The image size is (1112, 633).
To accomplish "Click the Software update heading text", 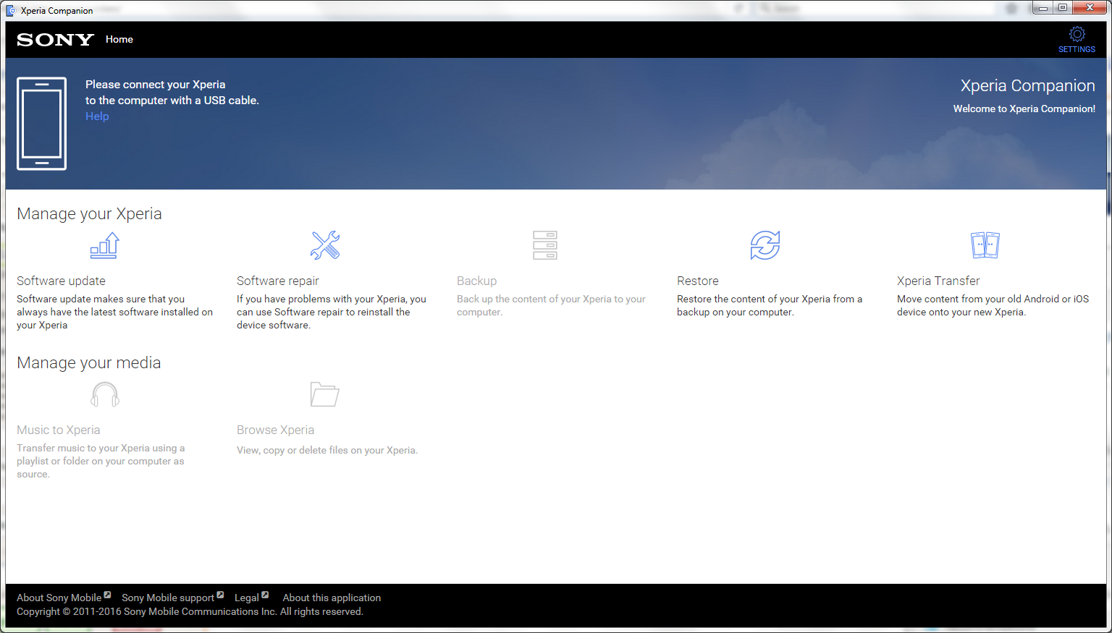I will click(x=61, y=281).
